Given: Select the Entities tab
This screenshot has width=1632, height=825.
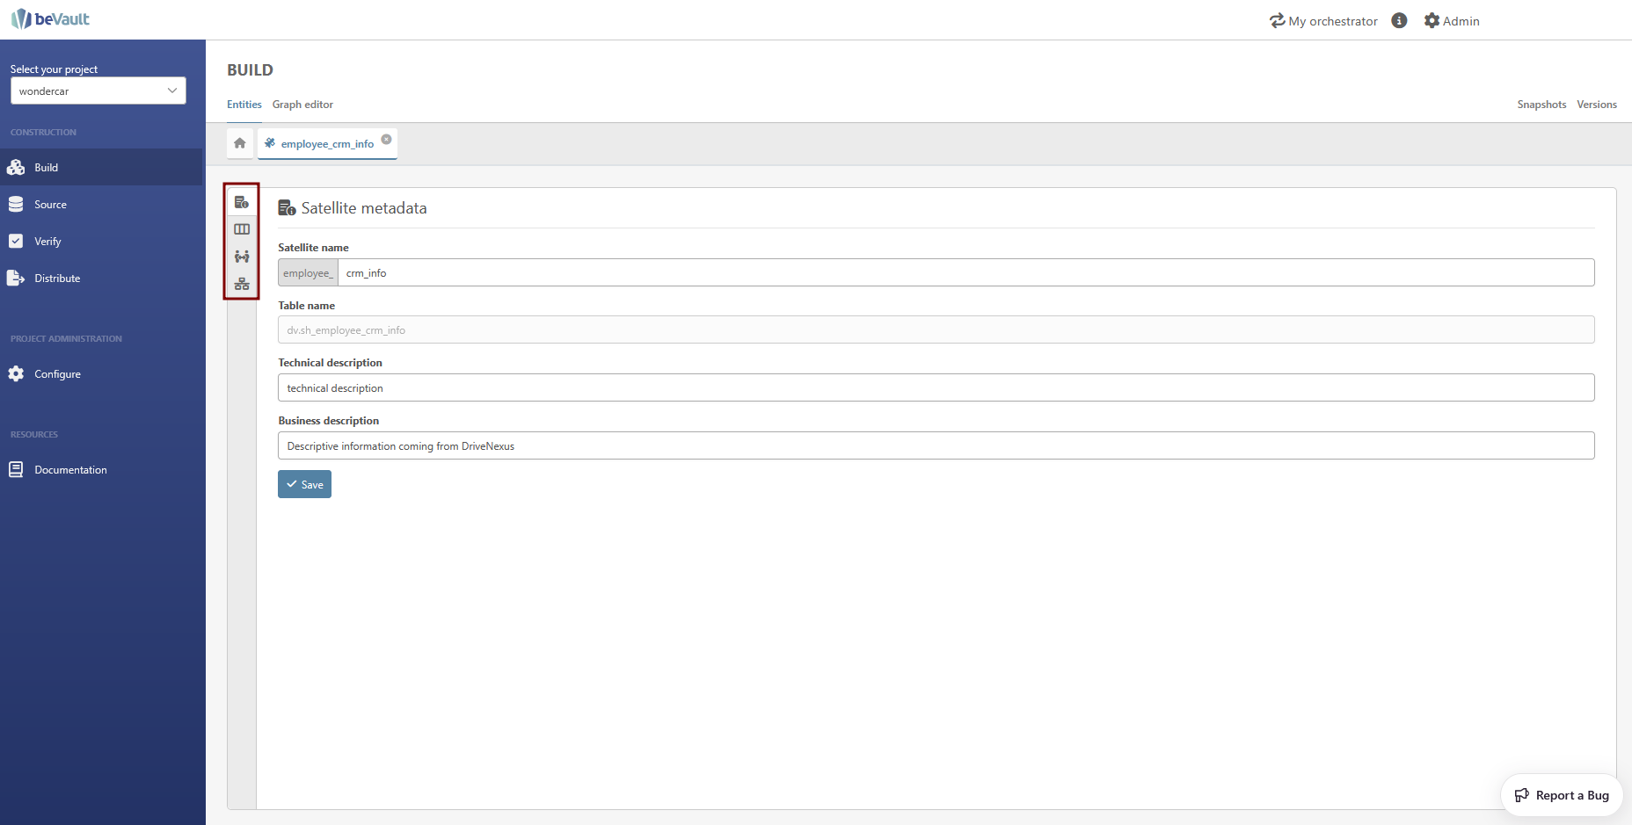Looking at the screenshot, I should pos(244,105).
